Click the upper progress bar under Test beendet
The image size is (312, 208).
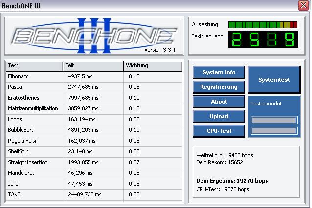(x=274, y=120)
